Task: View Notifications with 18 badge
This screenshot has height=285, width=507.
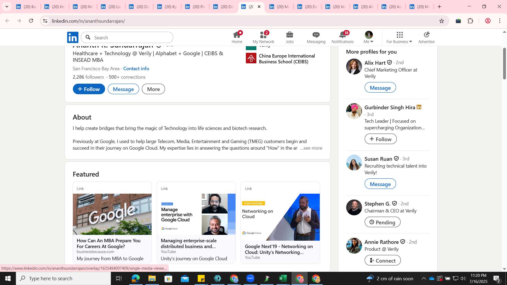Action: pos(342,37)
